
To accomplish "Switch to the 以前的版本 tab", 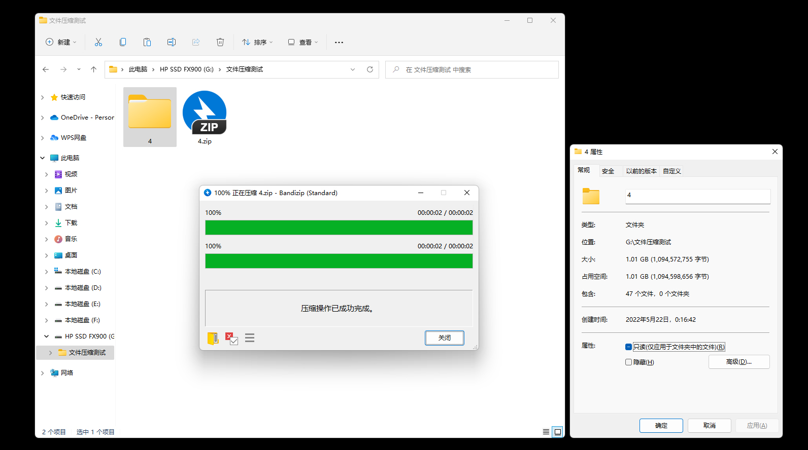I will pyautogui.click(x=642, y=171).
